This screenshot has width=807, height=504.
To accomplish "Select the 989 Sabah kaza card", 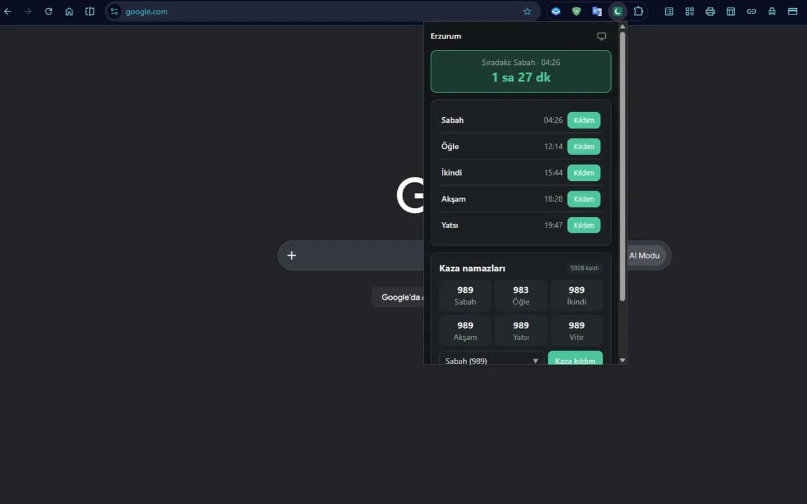I will coord(465,295).
